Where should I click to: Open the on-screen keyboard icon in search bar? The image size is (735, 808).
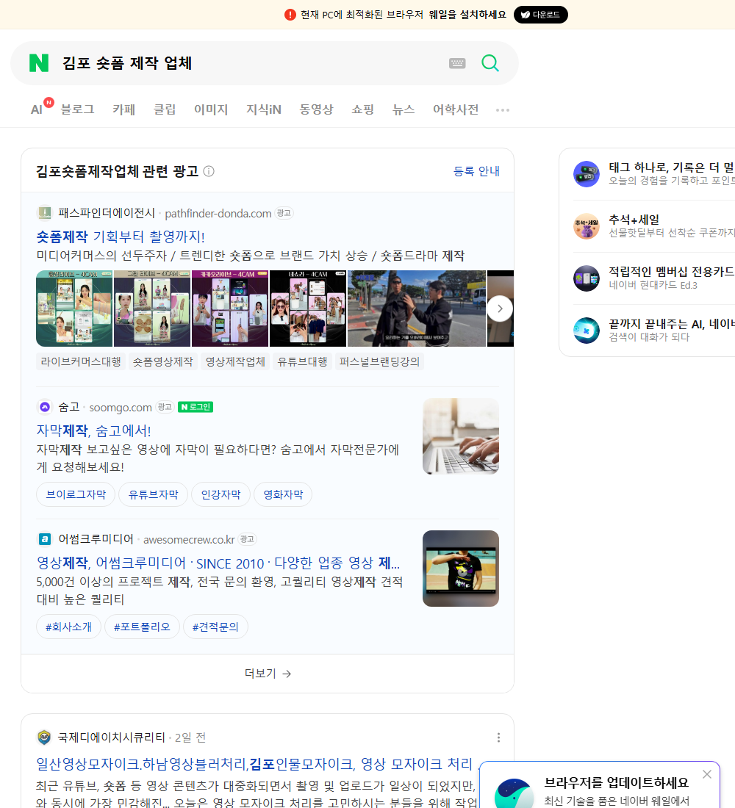(x=457, y=63)
